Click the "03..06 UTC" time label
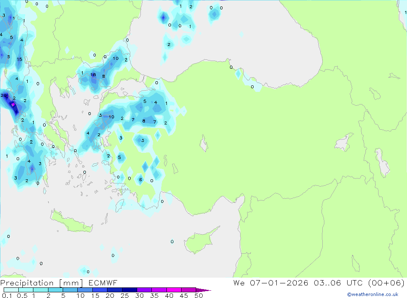 coord(339,283)
